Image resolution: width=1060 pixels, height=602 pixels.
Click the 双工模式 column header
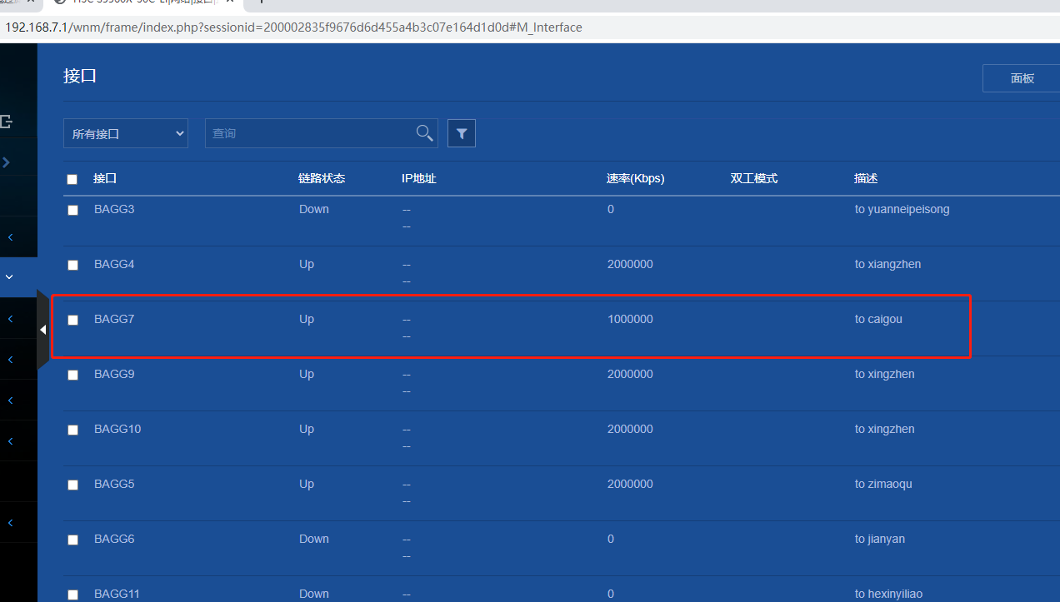click(x=754, y=178)
